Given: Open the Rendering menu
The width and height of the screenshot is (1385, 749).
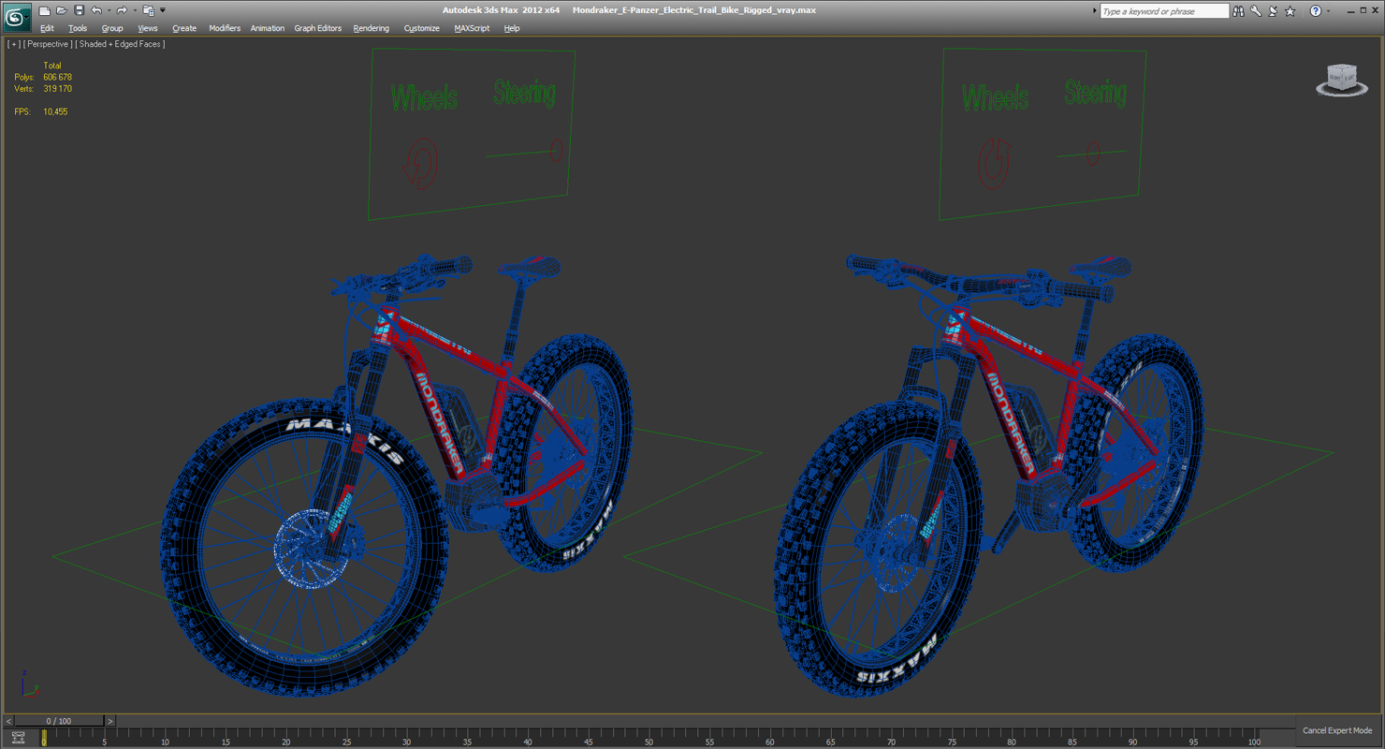Looking at the screenshot, I should [372, 28].
